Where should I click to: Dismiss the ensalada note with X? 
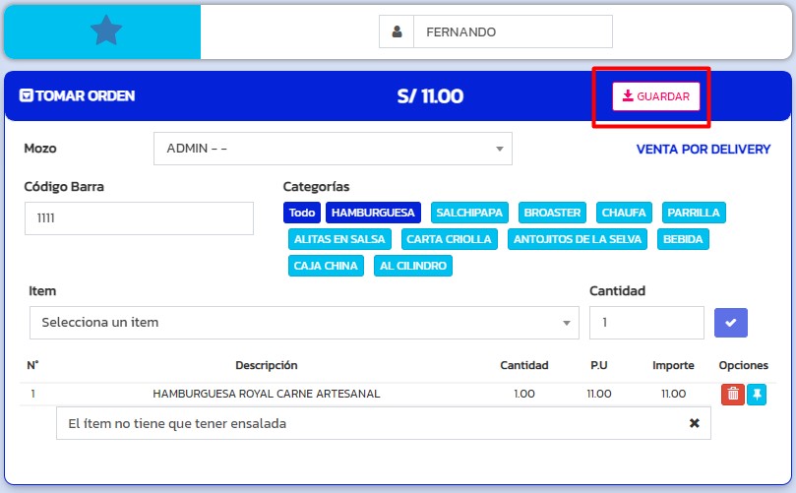pyautogui.click(x=694, y=423)
